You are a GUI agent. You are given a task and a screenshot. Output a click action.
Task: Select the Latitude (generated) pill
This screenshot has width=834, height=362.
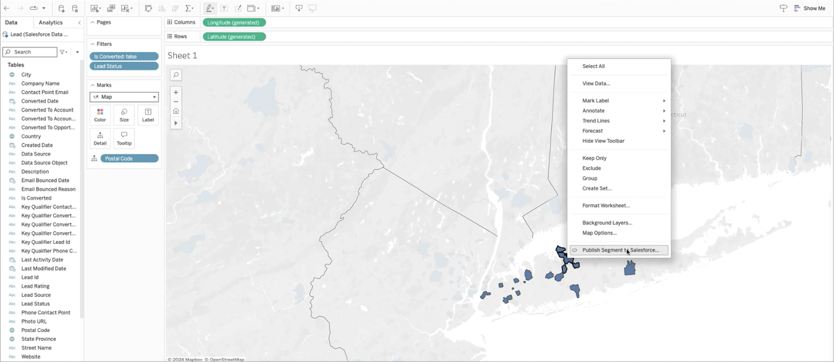(x=234, y=37)
